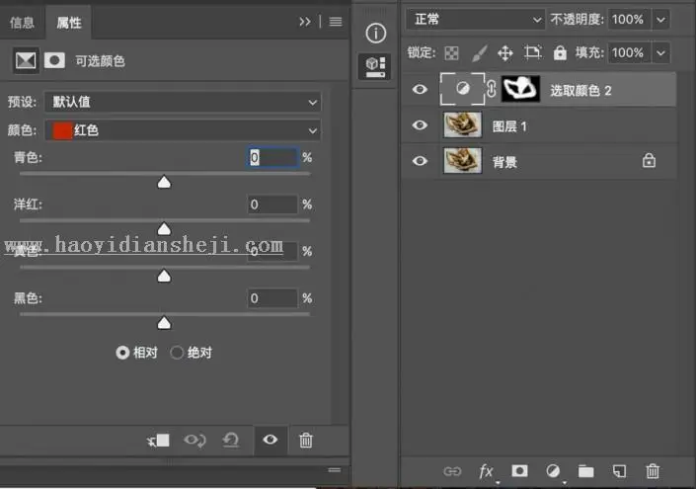
Task: Click the mask link chain on 选取颜色 2
Action: [492, 89]
